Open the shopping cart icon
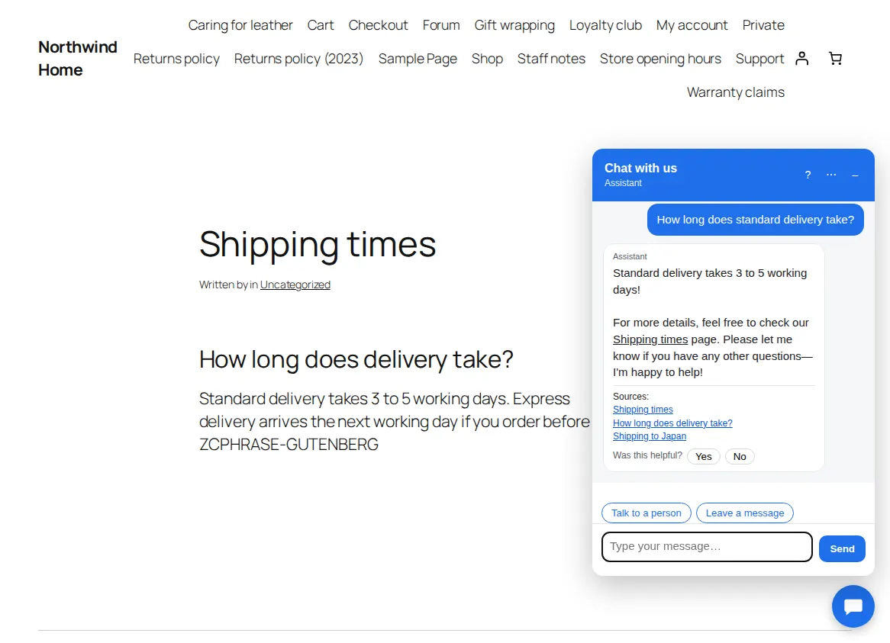Viewport: 890px width, 643px height. point(835,59)
